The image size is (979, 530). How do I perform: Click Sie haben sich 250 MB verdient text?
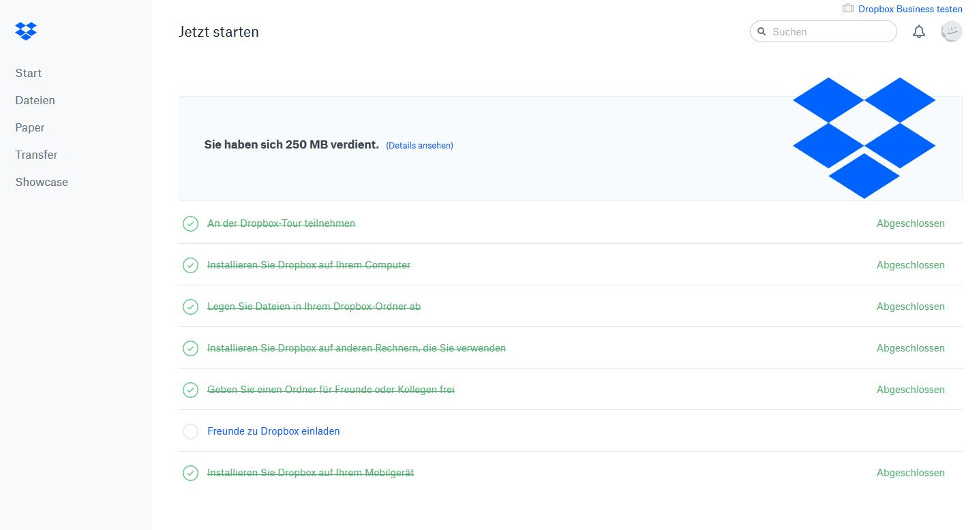[292, 144]
